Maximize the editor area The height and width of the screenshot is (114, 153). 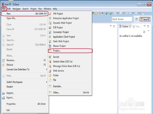(x=114, y=26)
